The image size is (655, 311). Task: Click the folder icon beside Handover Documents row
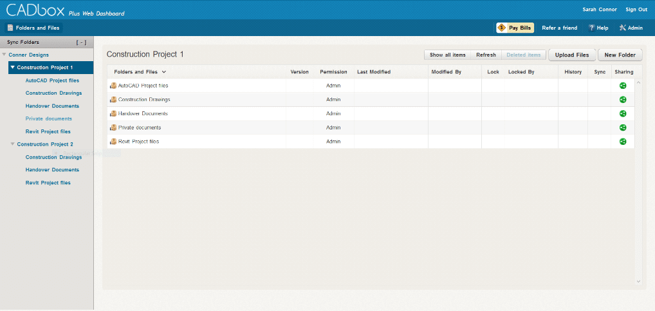point(113,113)
